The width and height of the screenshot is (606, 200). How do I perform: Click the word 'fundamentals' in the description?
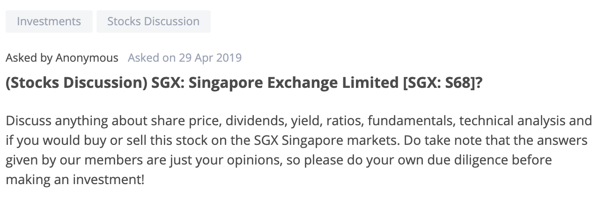411,121
